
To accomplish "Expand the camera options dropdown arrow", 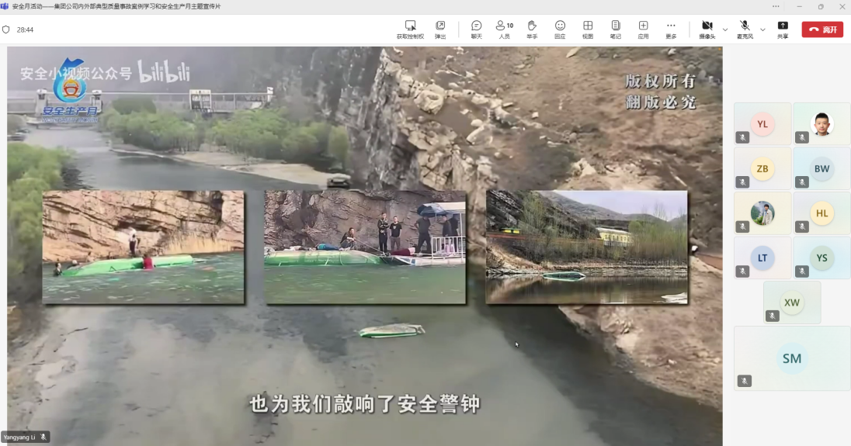I will click(x=725, y=29).
